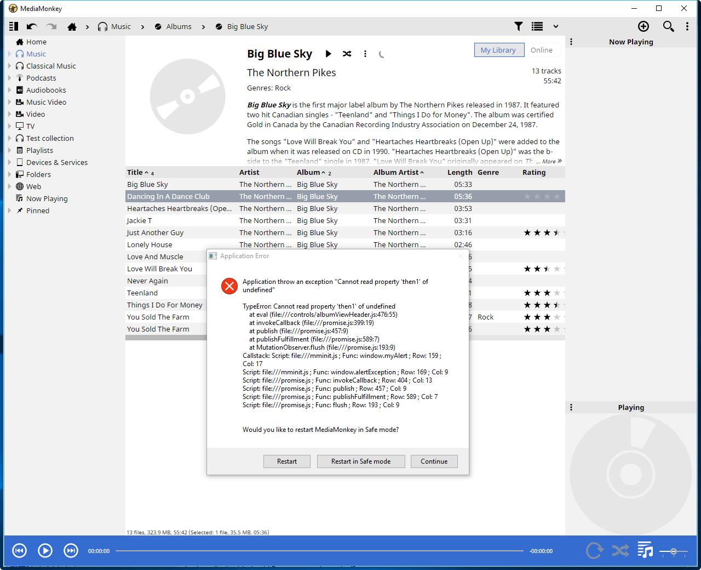Switch to the Online tab
The height and width of the screenshot is (570, 701).
[541, 50]
